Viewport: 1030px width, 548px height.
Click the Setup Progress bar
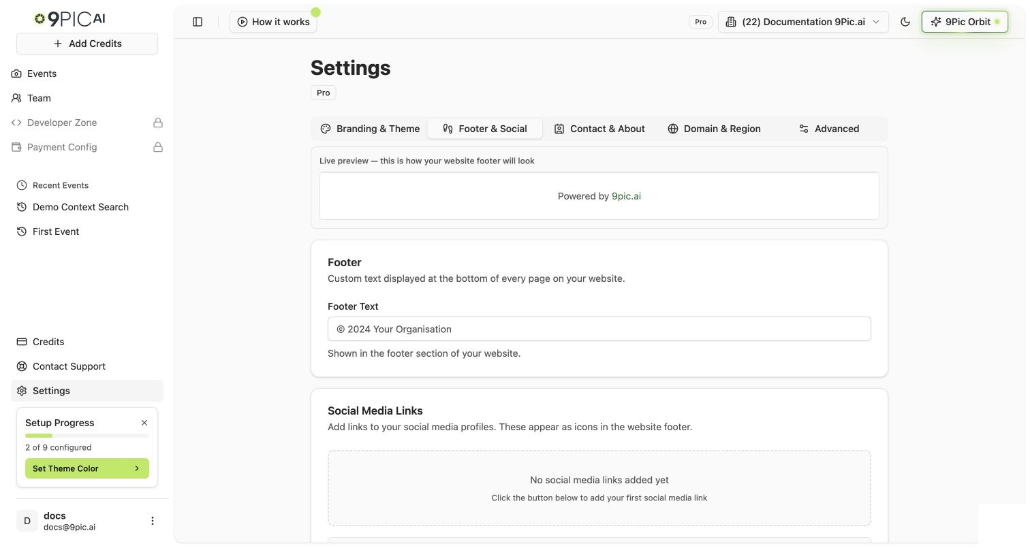[x=87, y=436]
